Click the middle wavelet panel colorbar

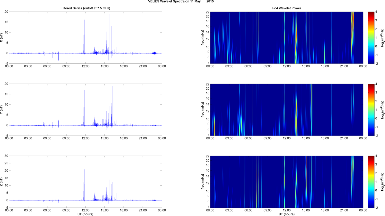(x=371, y=110)
